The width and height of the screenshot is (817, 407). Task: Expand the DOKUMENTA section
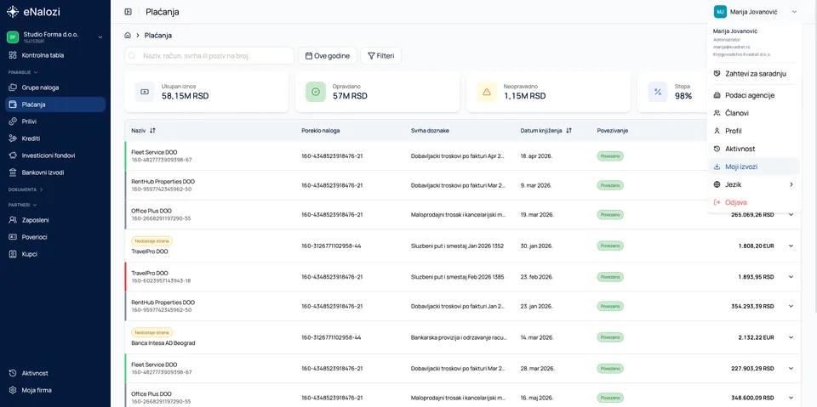(x=26, y=189)
